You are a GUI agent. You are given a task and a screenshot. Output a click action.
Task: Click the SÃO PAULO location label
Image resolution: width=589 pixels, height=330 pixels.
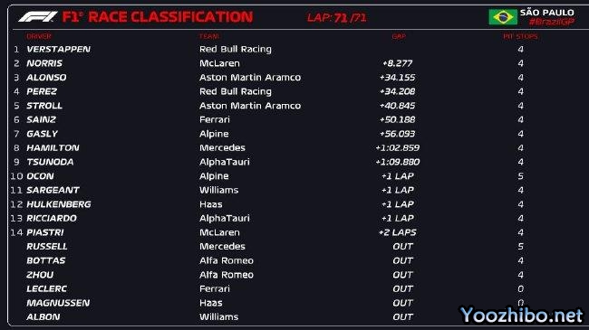click(x=547, y=13)
